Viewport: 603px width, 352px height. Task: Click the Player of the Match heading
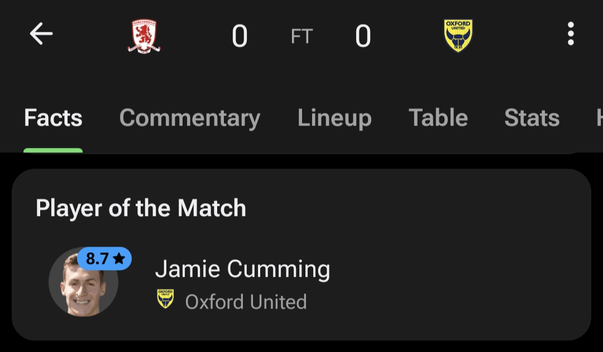point(141,208)
